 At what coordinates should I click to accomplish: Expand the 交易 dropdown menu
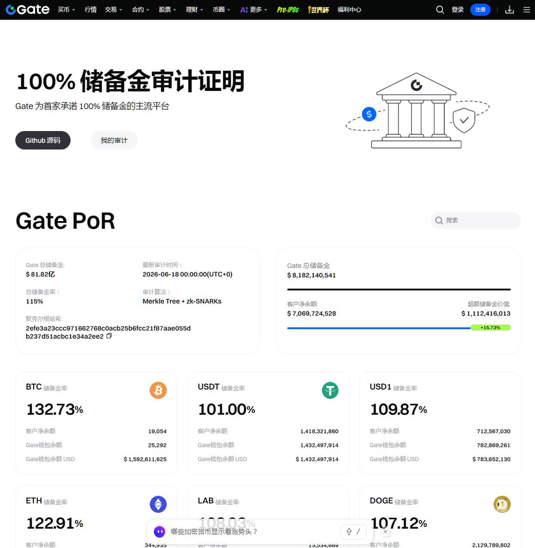pos(114,10)
